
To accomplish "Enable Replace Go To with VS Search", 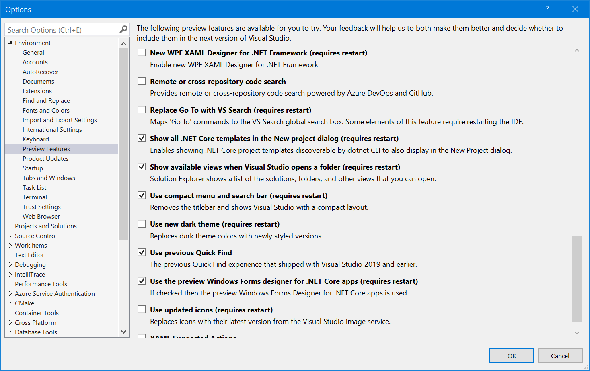I will [142, 110].
